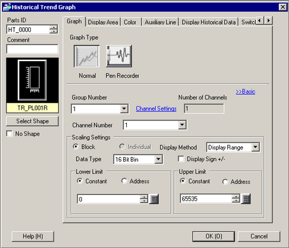Open the Upper Limit keypad icon
Image resolution: width=289 pixels, height=248 pixels.
pyautogui.click(x=246, y=199)
